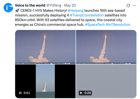The width and height of the screenshot is (140, 99).
Task: Click the rocket emoji in the post text
Action: 17,11
